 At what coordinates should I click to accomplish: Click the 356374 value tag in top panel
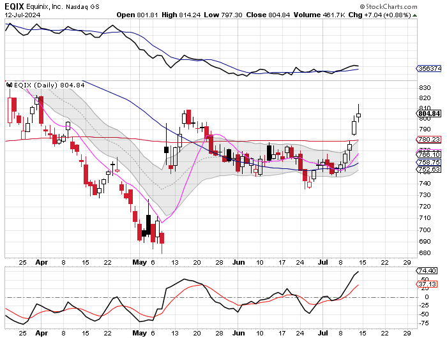428,68
